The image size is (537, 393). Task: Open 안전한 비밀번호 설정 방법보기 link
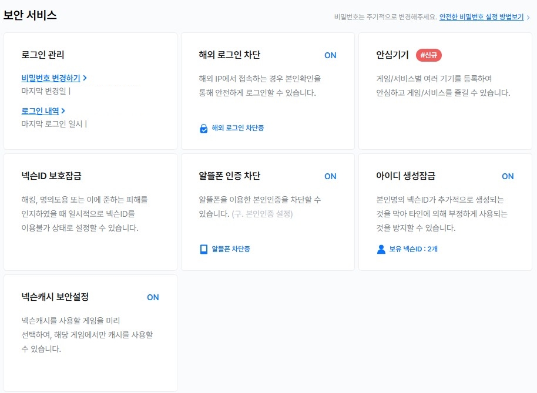click(482, 17)
